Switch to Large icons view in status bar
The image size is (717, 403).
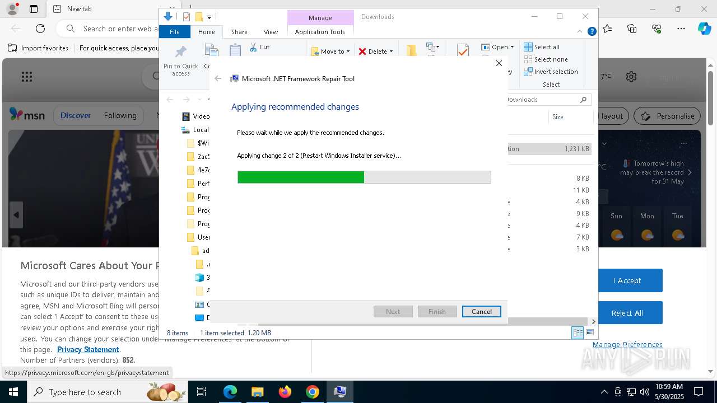click(590, 333)
